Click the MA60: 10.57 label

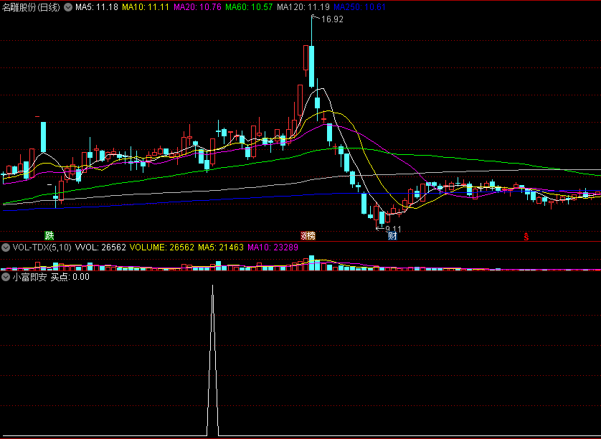[249, 7]
